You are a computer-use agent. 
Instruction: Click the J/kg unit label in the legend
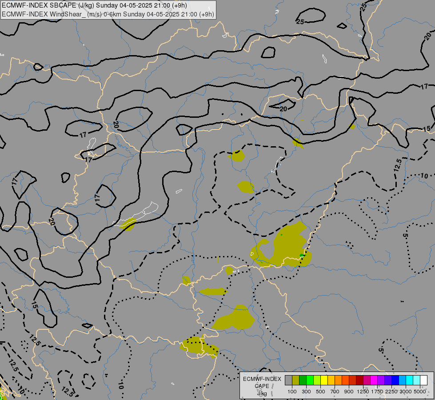262,393
